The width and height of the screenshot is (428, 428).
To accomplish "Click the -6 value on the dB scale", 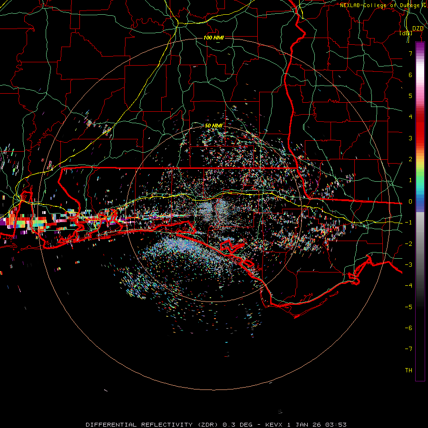I will (409, 328).
